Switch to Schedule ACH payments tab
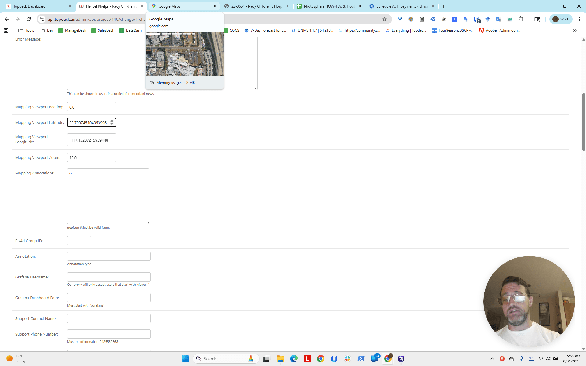586x366 pixels. (x=402, y=6)
